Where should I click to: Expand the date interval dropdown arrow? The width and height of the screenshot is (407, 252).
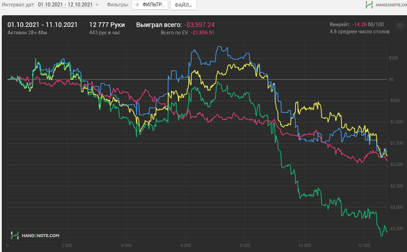click(97, 5)
